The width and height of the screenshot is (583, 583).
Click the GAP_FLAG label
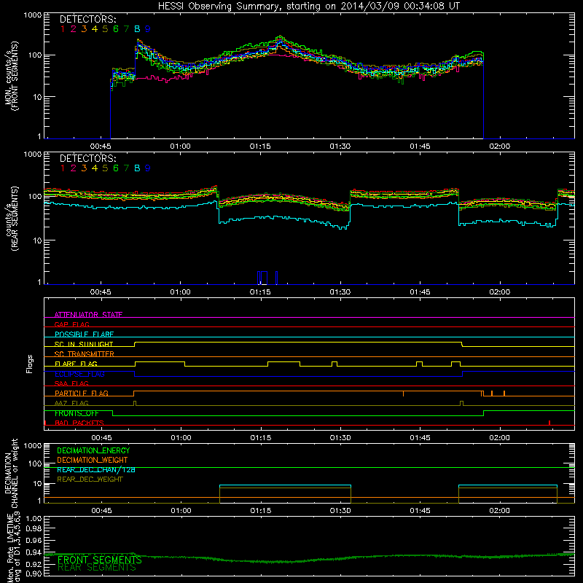click(71, 324)
